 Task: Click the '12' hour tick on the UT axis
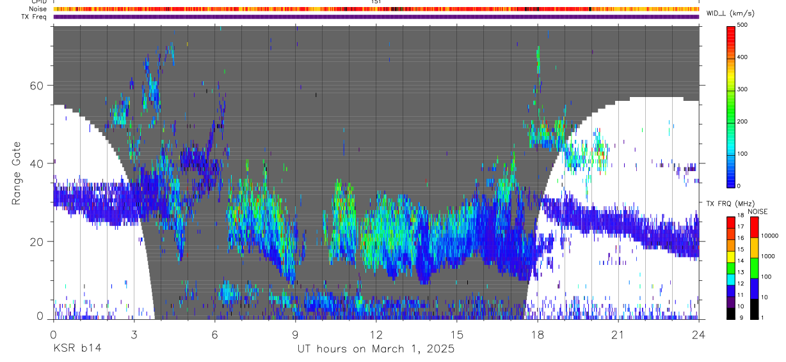point(376,334)
